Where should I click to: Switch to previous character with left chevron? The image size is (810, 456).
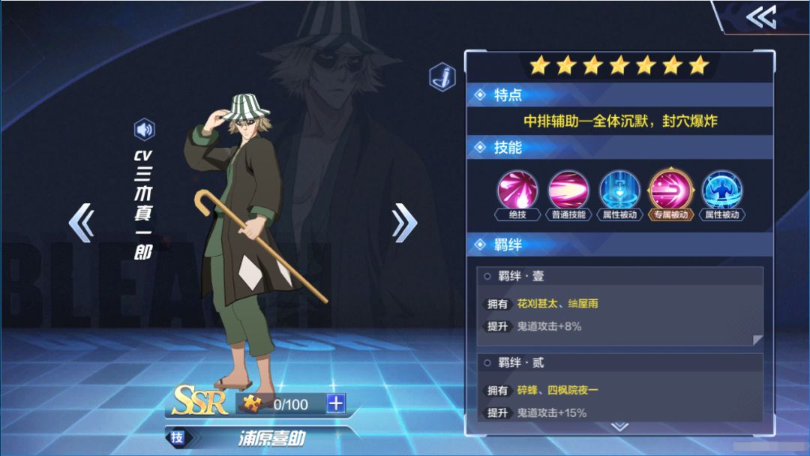tap(82, 223)
